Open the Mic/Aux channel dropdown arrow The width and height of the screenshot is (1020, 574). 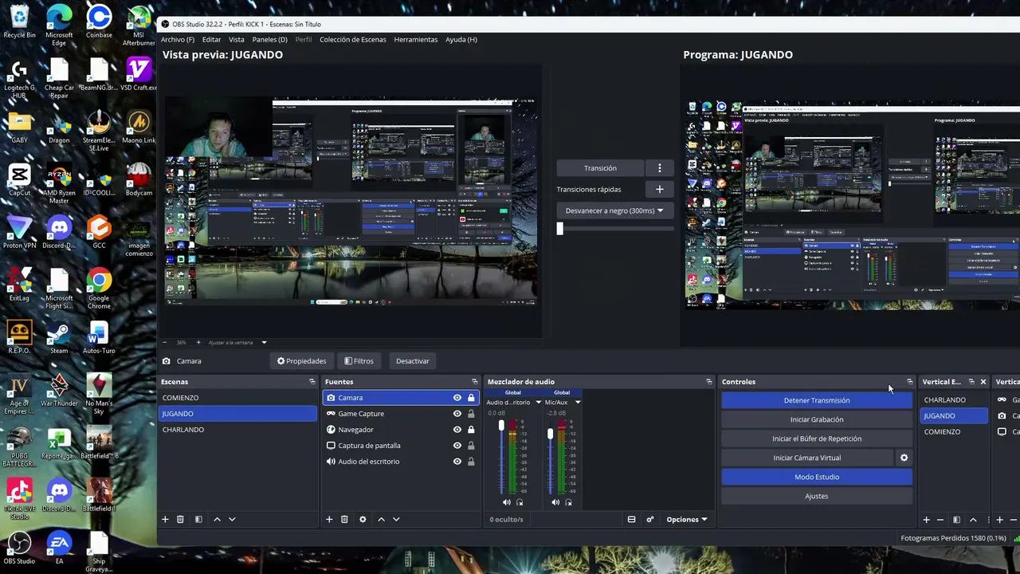pyautogui.click(x=578, y=403)
